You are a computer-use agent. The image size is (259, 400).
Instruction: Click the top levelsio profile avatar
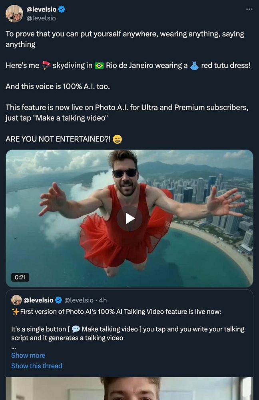(x=14, y=14)
